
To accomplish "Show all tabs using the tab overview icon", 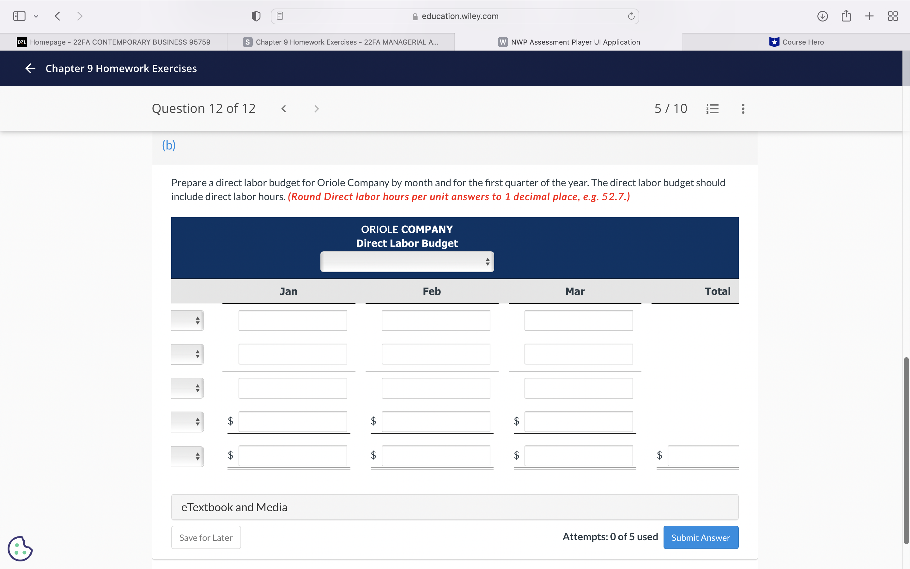I will tap(893, 16).
